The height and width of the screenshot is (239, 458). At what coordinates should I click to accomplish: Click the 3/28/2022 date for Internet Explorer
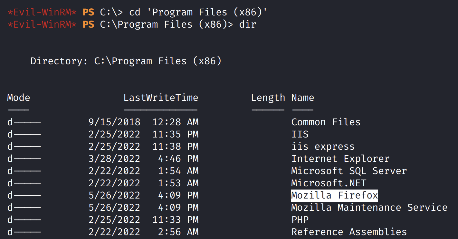(x=114, y=159)
